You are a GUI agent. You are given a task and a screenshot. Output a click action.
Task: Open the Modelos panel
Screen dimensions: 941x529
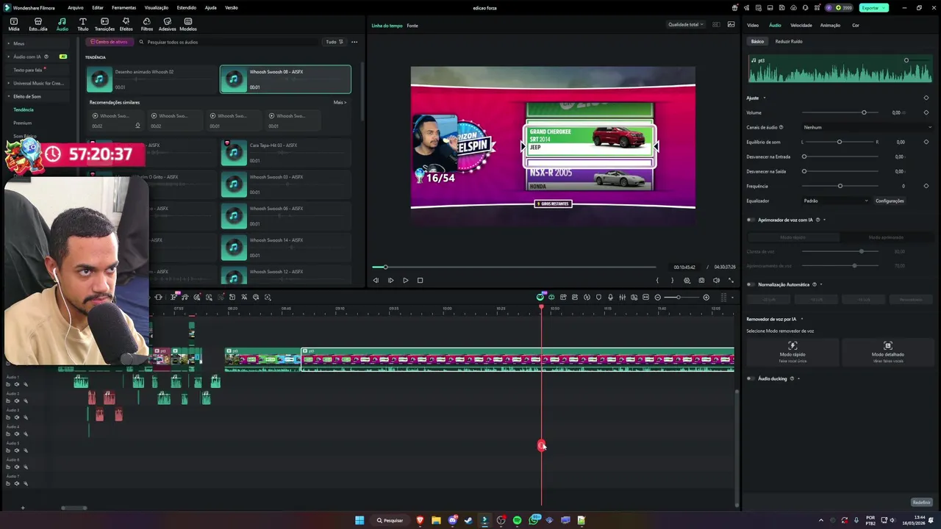pos(188,24)
